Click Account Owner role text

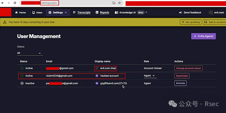(x=153, y=68)
